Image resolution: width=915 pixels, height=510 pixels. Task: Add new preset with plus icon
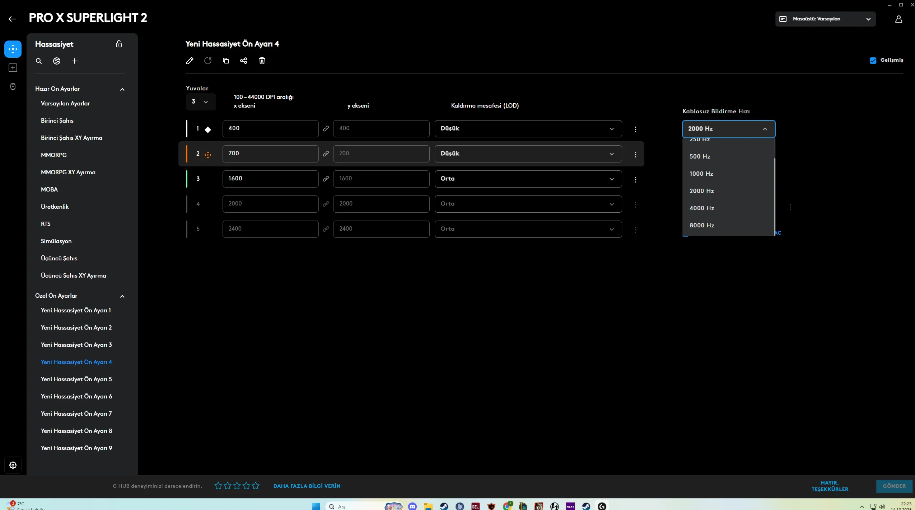tap(75, 61)
